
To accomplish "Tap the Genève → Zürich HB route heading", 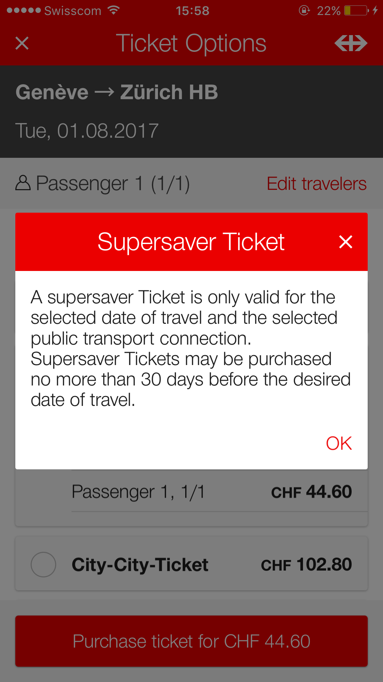I will 116,92.
